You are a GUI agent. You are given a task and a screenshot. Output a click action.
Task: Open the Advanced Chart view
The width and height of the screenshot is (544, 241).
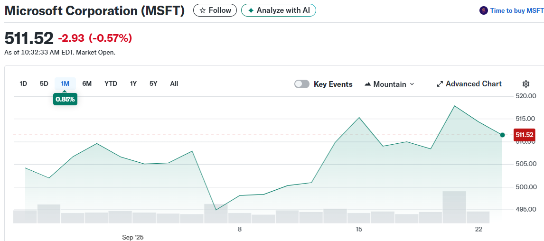point(469,84)
